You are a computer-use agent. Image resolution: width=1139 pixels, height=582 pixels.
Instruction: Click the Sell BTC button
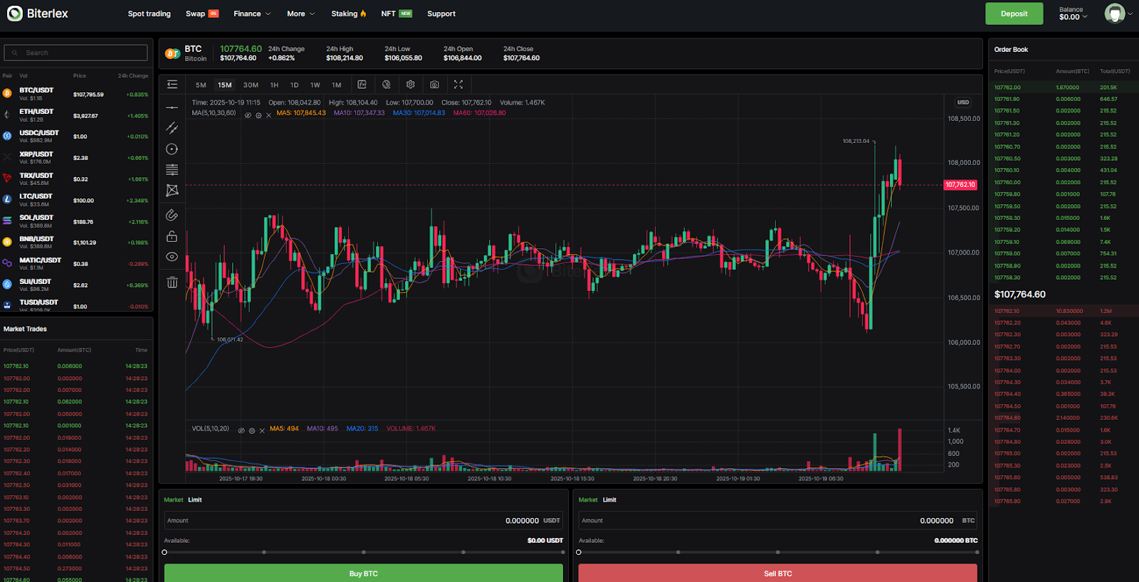pyautogui.click(x=777, y=573)
